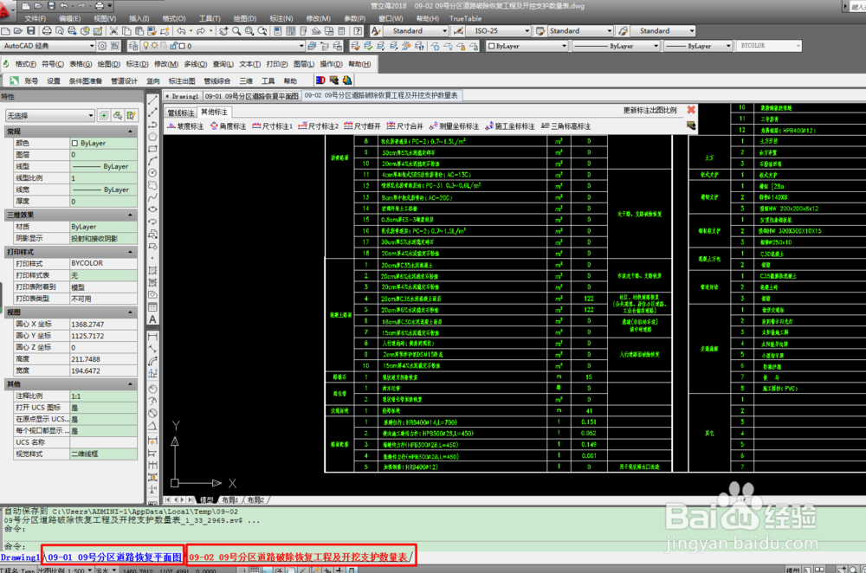Click the text style brush icon
Screen dimensions: 866x573
tap(376, 31)
